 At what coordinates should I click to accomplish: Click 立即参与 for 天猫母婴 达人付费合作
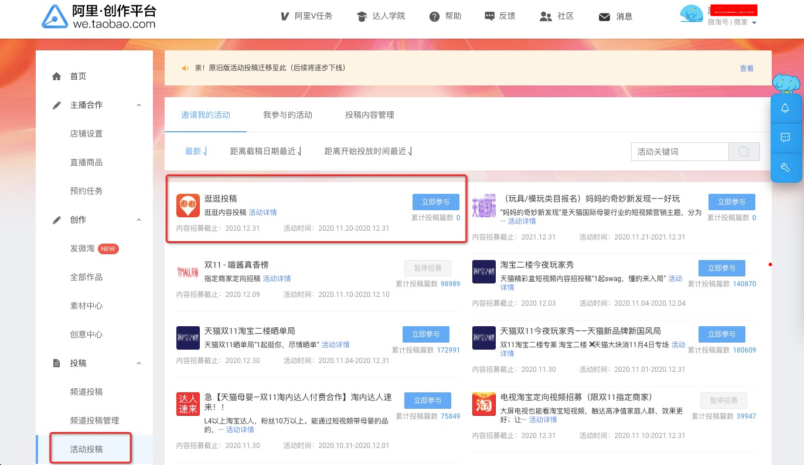coord(428,401)
